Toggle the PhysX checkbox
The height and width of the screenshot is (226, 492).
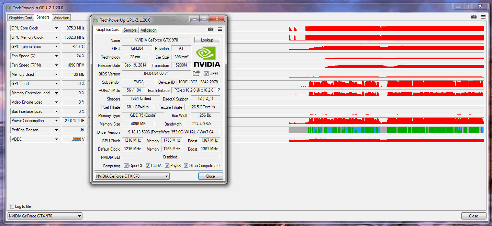coord(167,166)
